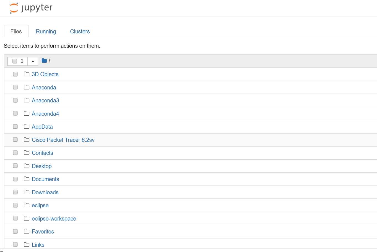
Task: Check the Cisco Packet Tracer 6.2sv checkbox
Action: pyautogui.click(x=15, y=140)
